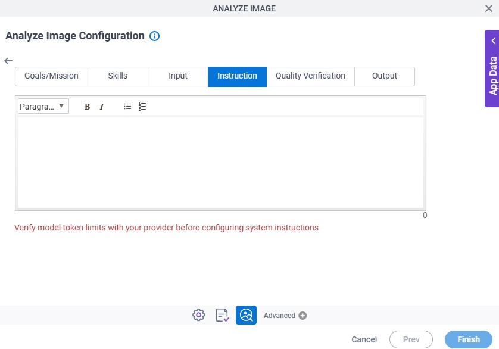Switch to the Skills tab
Screen dimensions: 499x349
[117, 76]
